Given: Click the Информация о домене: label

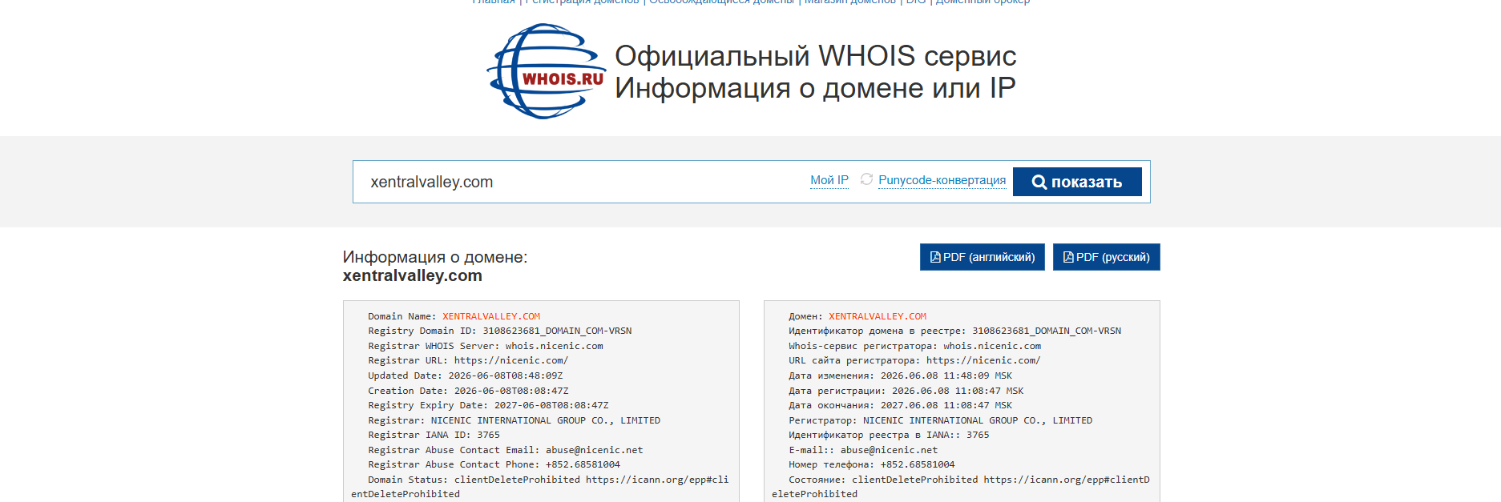Looking at the screenshot, I should pyautogui.click(x=435, y=257).
